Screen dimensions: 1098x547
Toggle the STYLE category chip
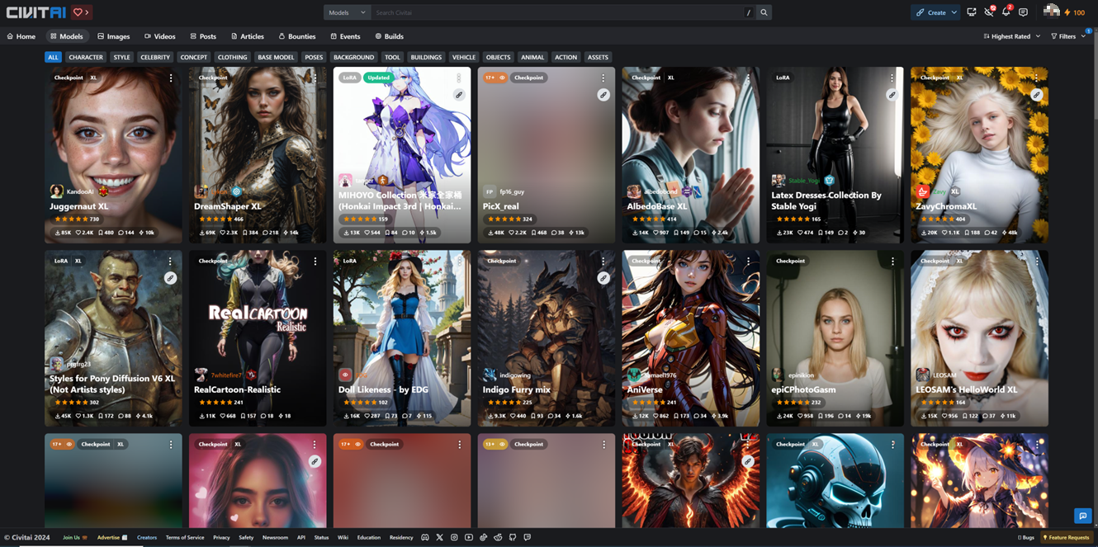121,57
